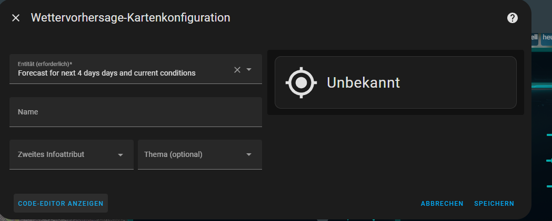The image size is (552, 221).
Task: Close the Wettervorhersage-Kartenkonfiguration dialog with the X
Action: tap(16, 18)
